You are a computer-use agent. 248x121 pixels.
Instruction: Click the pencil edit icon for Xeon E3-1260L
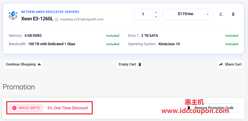coord(221,14)
